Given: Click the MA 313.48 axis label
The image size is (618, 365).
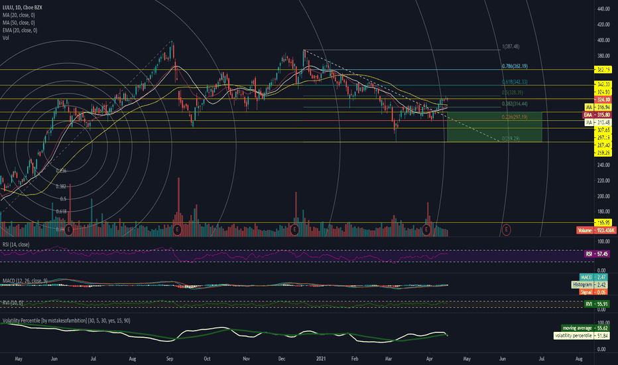Looking at the screenshot, I should click(x=598, y=122).
